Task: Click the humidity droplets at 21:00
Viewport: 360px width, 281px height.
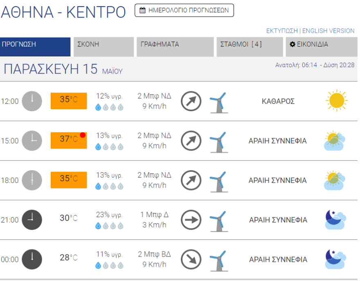Action: pos(109,226)
